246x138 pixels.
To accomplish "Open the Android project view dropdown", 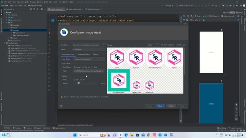I will (10, 9).
